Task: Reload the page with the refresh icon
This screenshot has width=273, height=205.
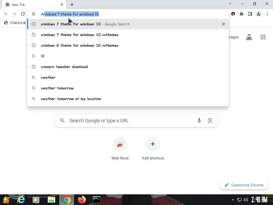Action: click(x=23, y=14)
